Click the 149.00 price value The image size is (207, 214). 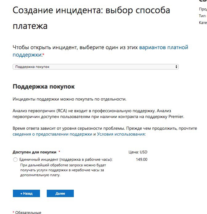(141, 160)
